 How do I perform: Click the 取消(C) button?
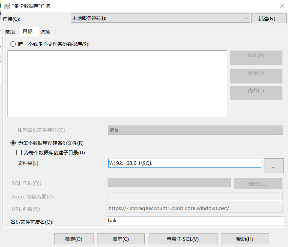121,239
